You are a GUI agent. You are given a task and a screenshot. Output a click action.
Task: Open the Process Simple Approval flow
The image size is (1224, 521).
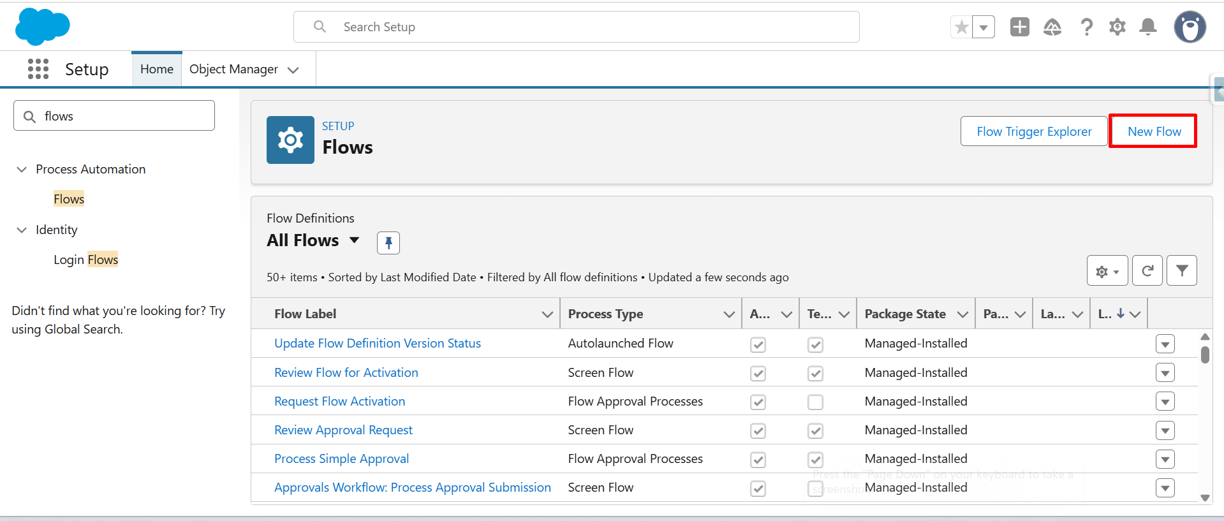(x=341, y=459)
